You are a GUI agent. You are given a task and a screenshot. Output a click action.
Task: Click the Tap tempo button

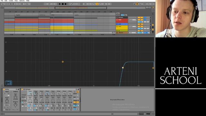click(x=2, y=4)
